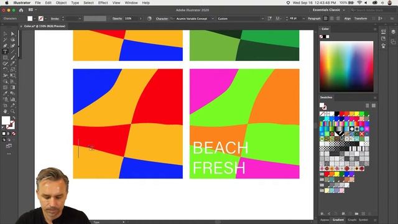
Task: Open the Align panel link
Action: [x=348, y=19]
